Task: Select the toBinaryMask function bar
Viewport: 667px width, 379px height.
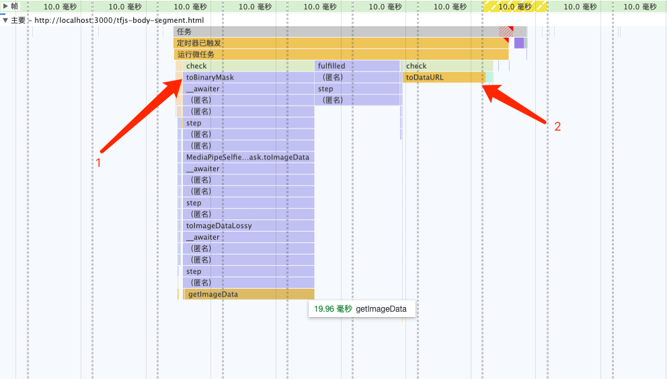Action: click(248, 77)
